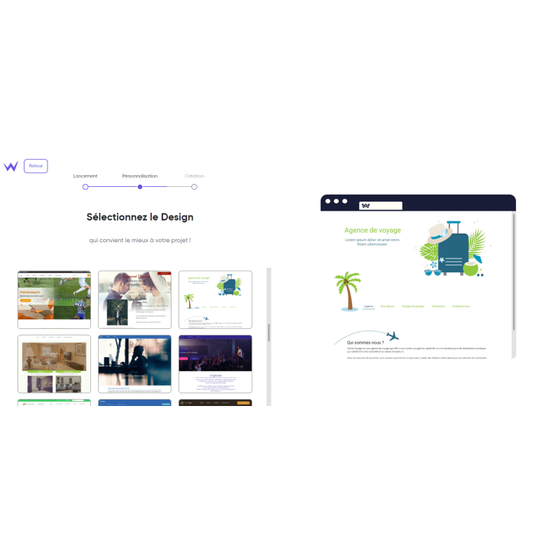
Task: Click the airplane icon near Qui sommes nous
Action: pyautogui.click(x=392, y=336)
